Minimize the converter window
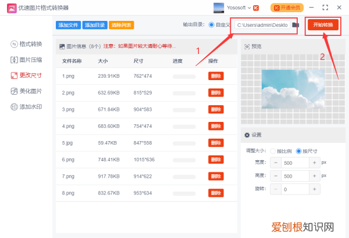Image resolution: width=349 pixels, height=238 pixels. click(311, 8)
